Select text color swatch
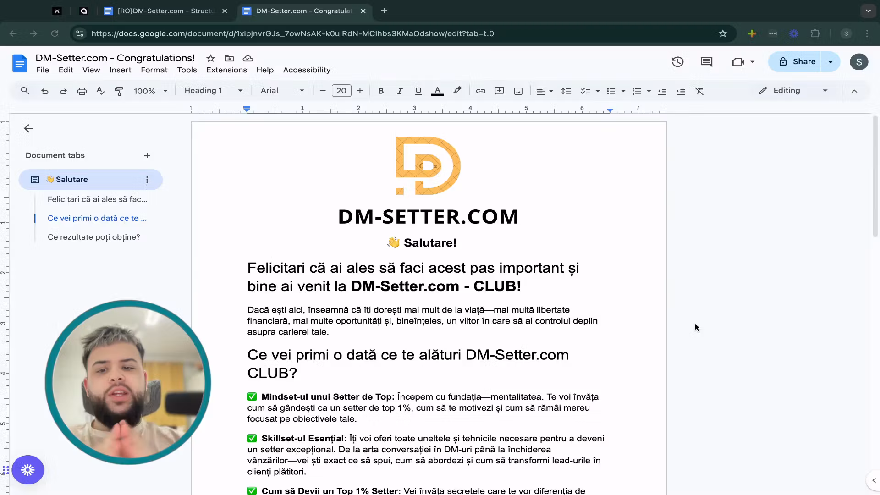Viewport: 880px width, 495px height. point(437,91)
